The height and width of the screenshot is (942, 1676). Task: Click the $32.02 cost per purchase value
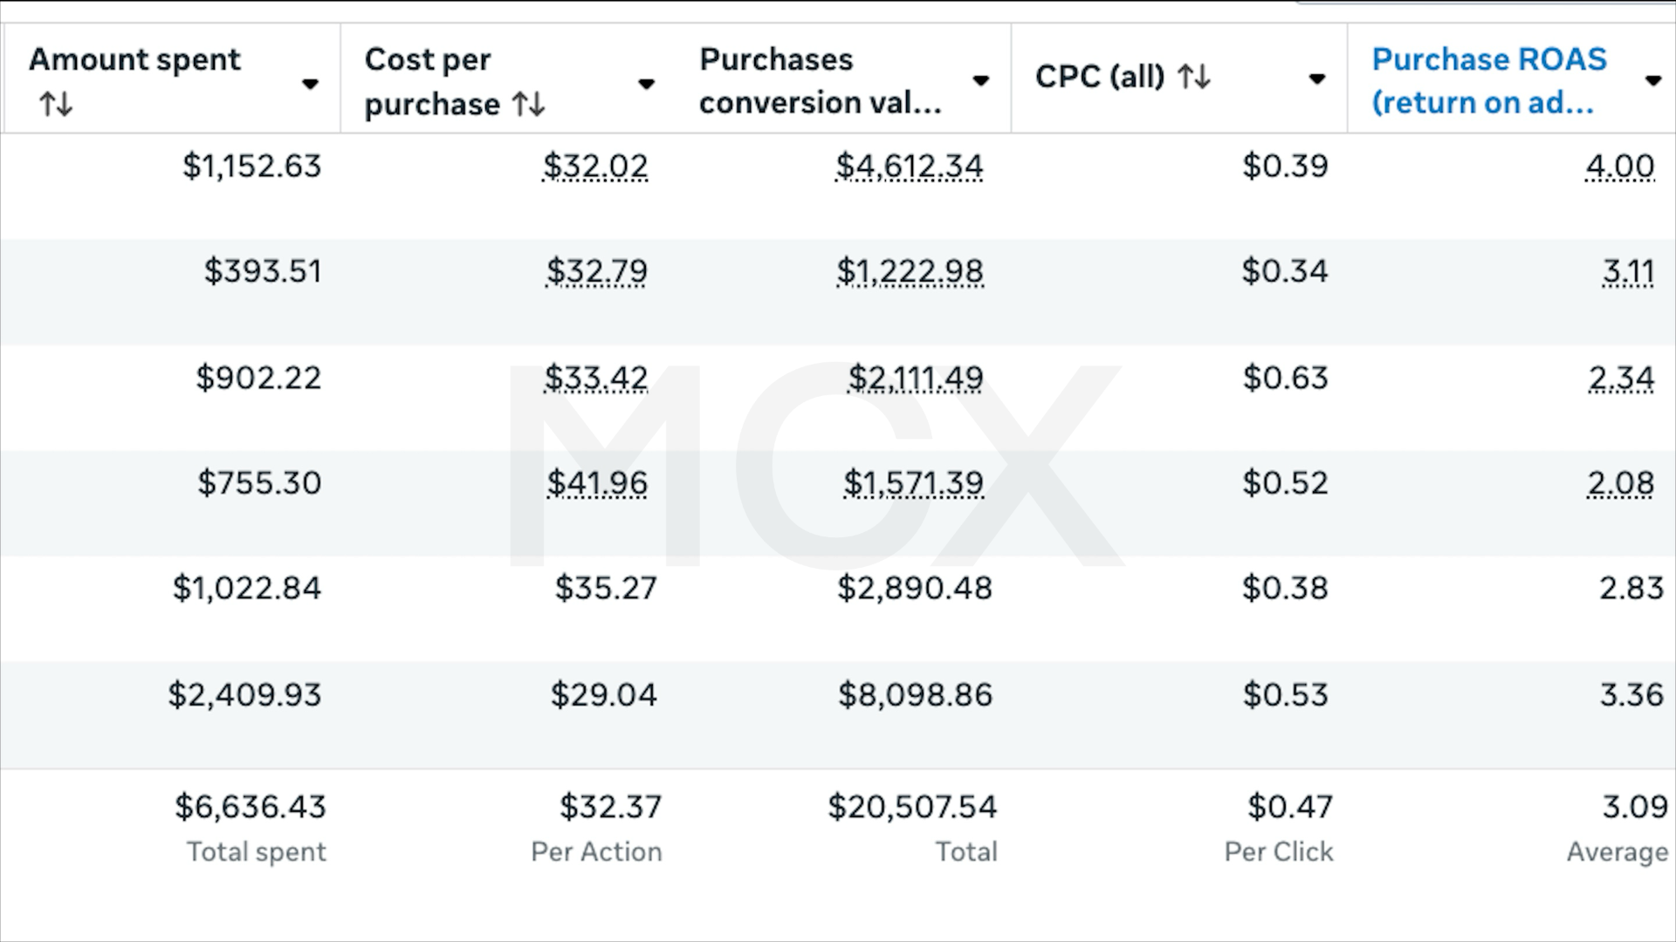click(595, 166)
